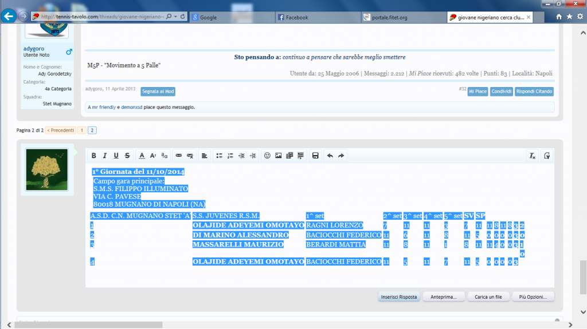Image resolution: width=587 pixels, height=329 pixels.
Task: Open the text alignment dropdown
Action: (205, 156)
